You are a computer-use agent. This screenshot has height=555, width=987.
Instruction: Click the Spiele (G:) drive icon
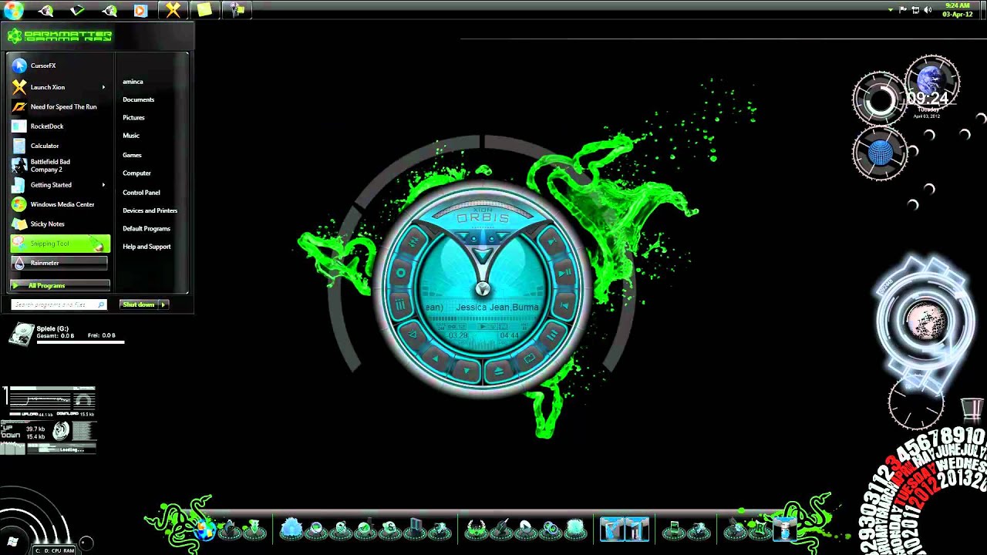(x=22, y=333)
